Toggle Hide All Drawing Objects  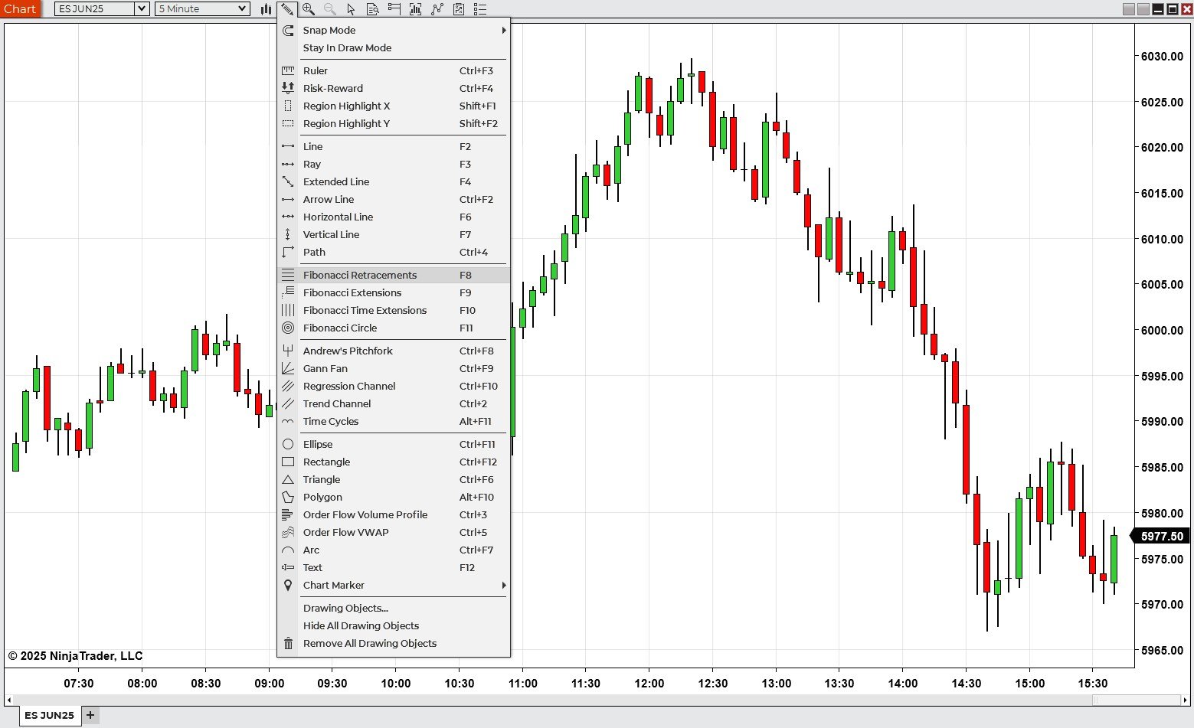394,625
